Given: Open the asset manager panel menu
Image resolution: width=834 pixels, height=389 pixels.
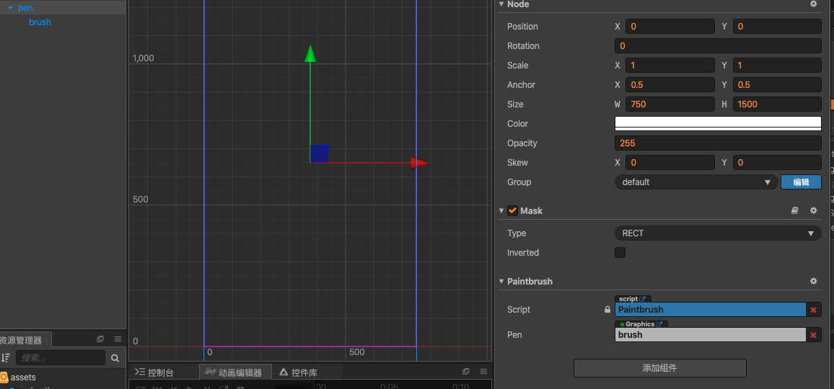Looking at the screenshot, I should coord(118,339).
